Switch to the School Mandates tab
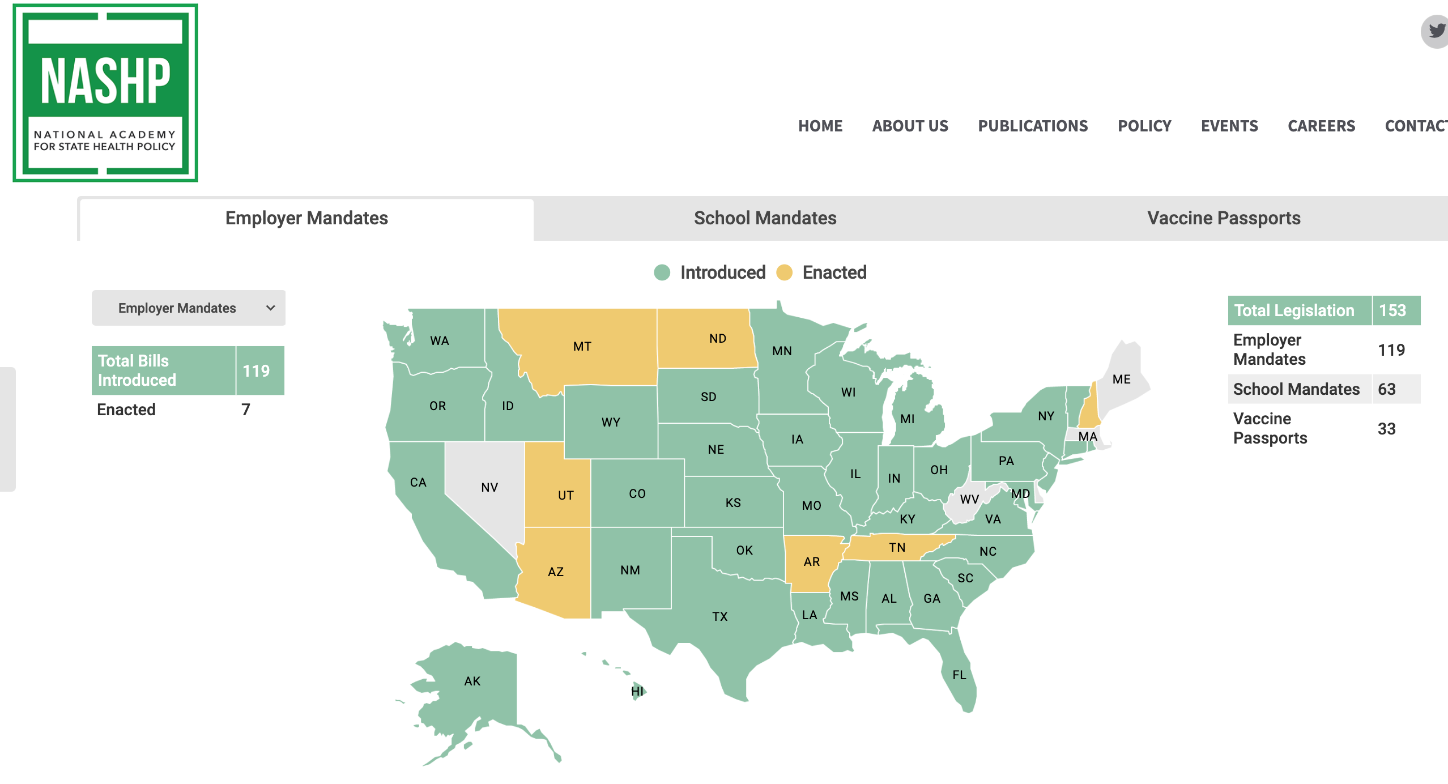 pos(765,218)
